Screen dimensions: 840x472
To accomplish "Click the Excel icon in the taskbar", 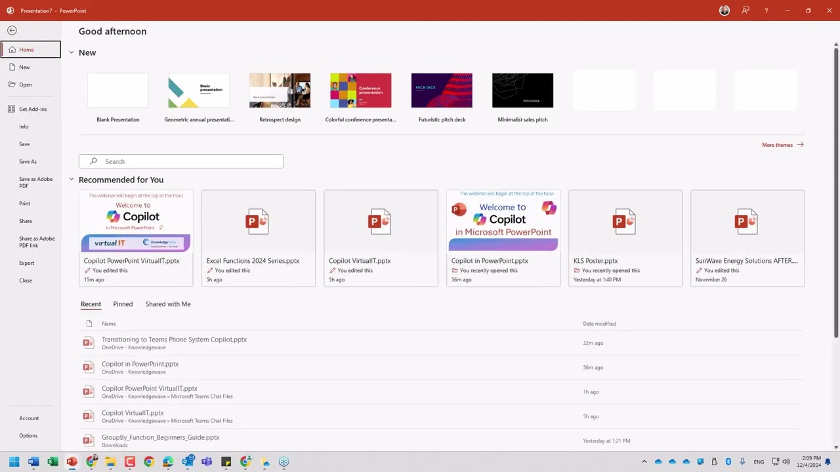I will click(52, 462).
